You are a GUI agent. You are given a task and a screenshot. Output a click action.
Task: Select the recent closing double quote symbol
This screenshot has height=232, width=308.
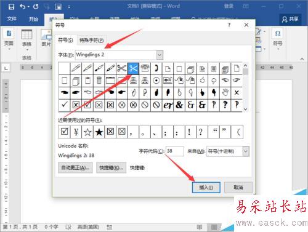pyautogui.click(x=225, y=132)
